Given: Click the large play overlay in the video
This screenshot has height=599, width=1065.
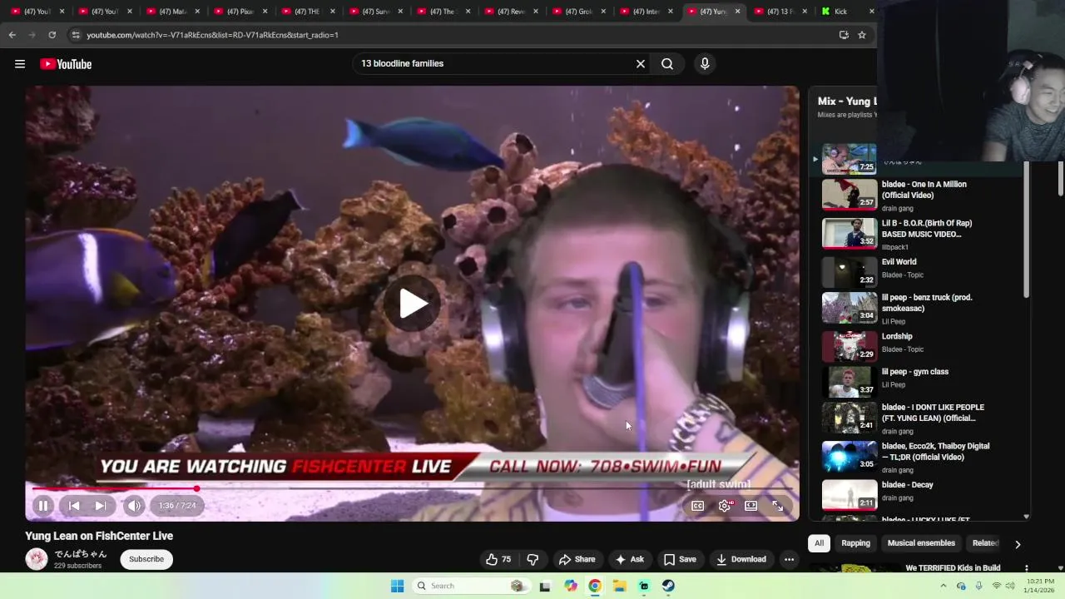Looking at the screenshot, I should (x=413, y=304).
